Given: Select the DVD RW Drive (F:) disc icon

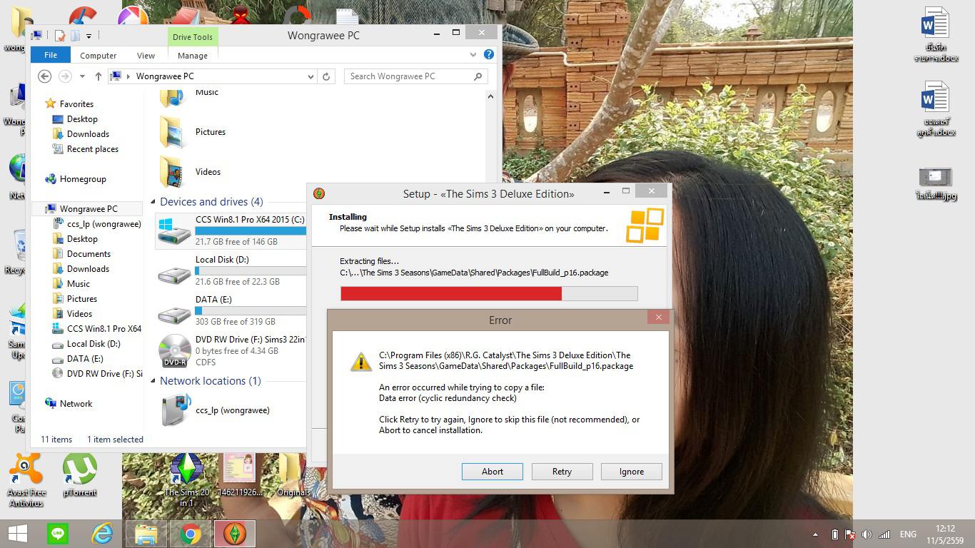Looking at the screenshot, I should click(x=174, y=350).
